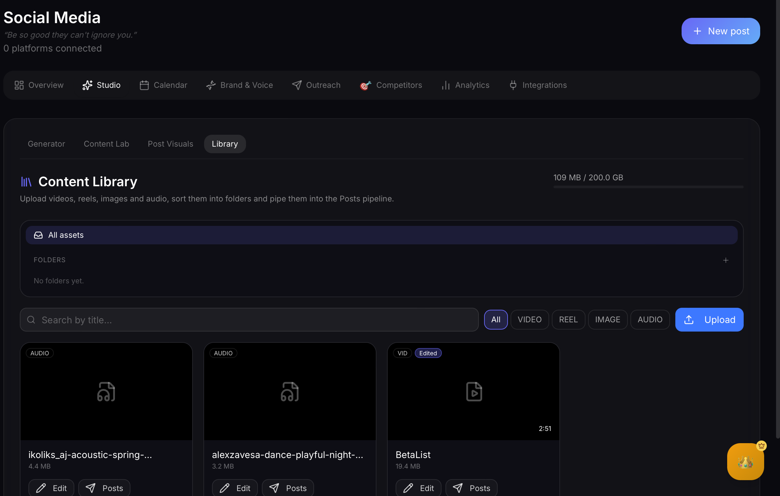Image resolution: width=780 pixels, height=496 pixels.
Task: Click the Upload button
Action: click(709, 320)
